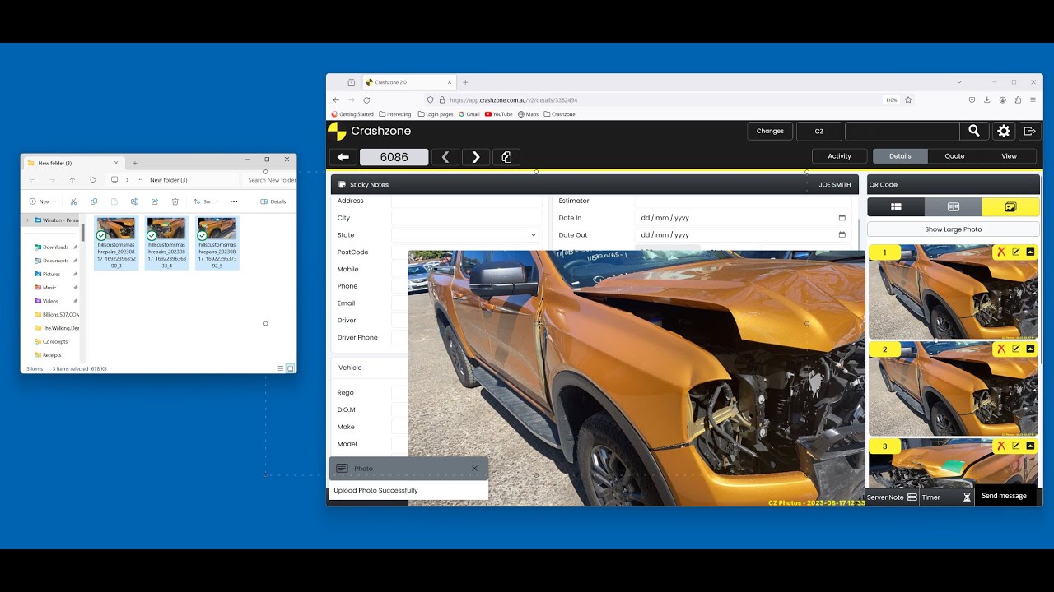Switch to the Quote tab

(x=954, y=156)
